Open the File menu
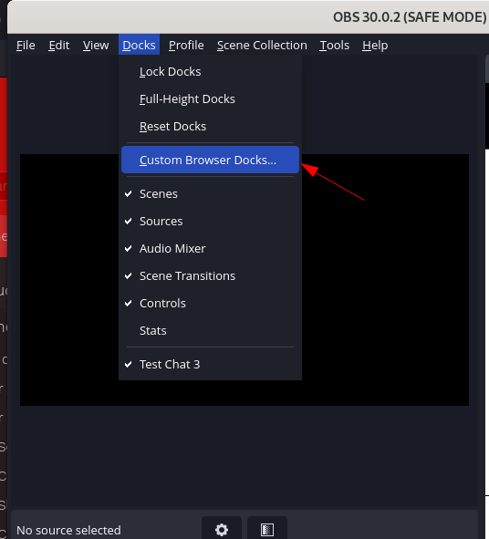 pyautogui.click(x=26, y=45)
